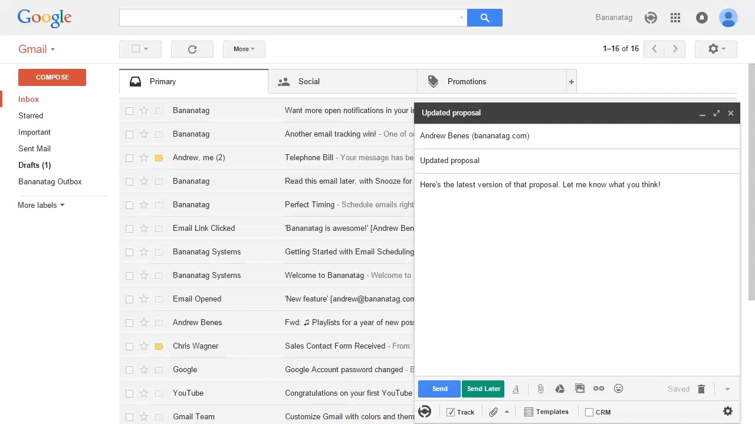
Task: Open the Bananatag Outbox label
Action: (50, 182)
